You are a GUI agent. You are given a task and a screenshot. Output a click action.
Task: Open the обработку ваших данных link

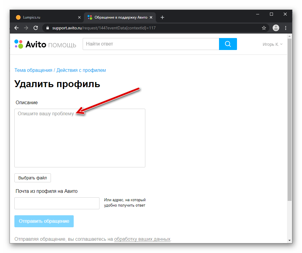click(x=142, y=239)
